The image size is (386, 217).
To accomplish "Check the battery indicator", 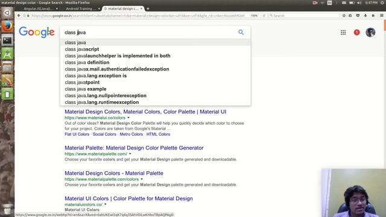I will pyautogui.click(x=352, y=2).
